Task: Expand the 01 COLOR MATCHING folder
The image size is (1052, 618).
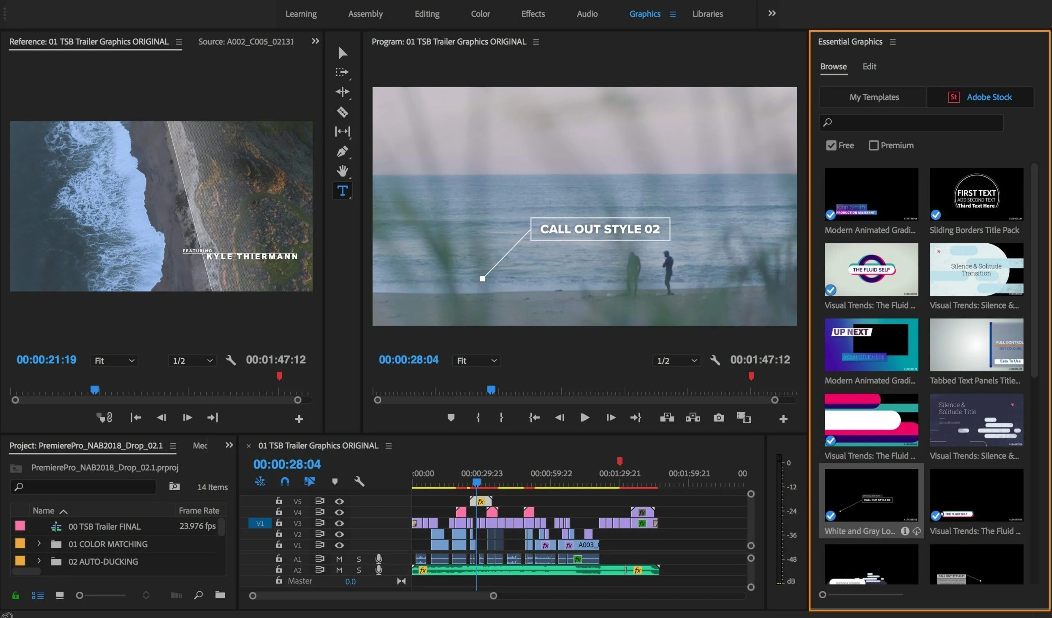Action: click(x=38, y=544)
